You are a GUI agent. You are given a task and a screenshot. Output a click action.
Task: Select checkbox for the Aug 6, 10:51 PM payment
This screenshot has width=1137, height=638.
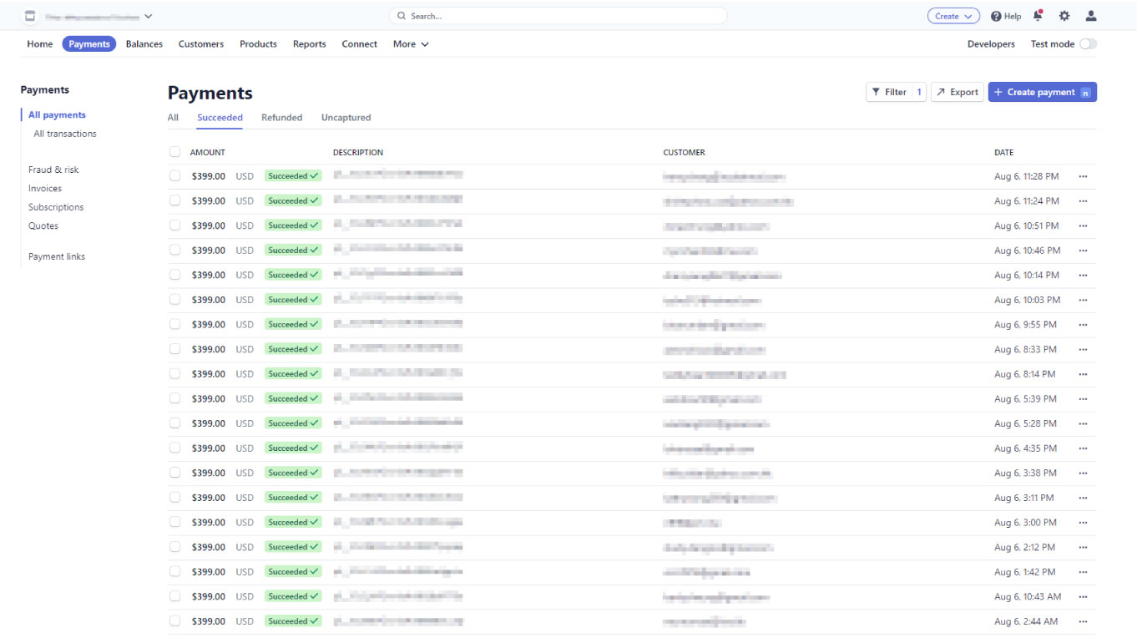pos(174,225)
